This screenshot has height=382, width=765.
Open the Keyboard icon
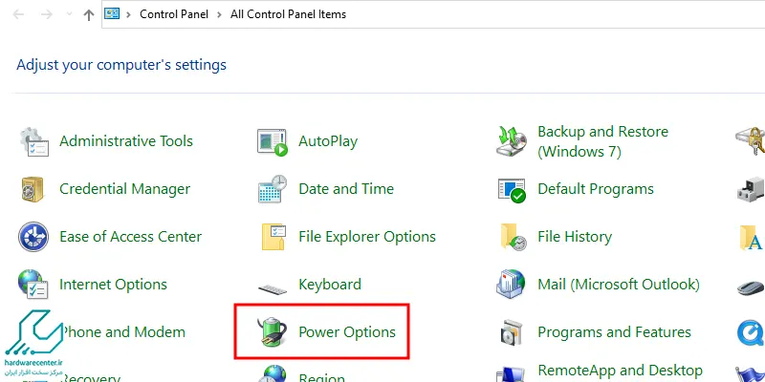coord(273,290)
